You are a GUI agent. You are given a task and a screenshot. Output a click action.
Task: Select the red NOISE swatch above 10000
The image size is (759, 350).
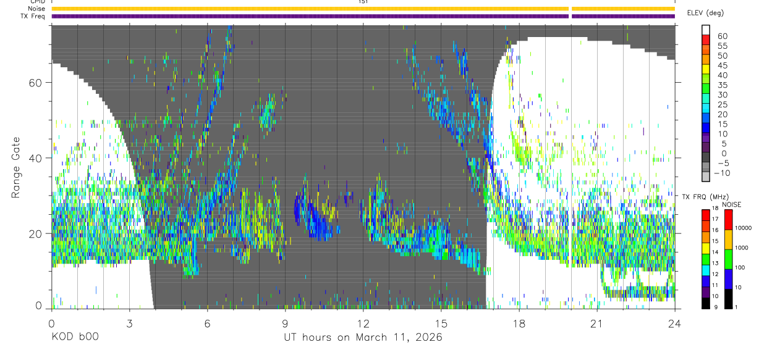728,219
